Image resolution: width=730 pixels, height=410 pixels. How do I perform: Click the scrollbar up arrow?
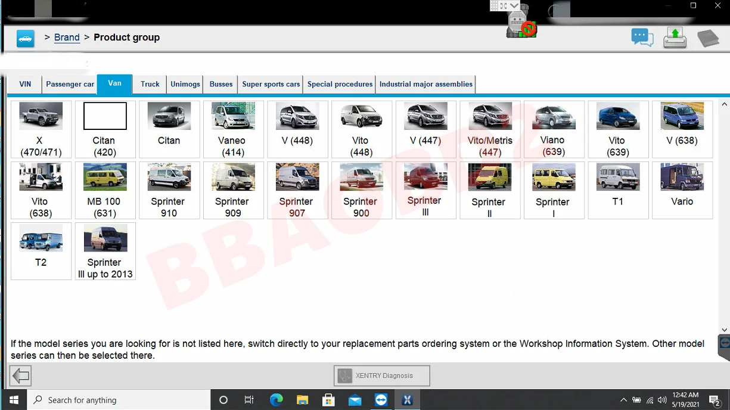point(724,104)
